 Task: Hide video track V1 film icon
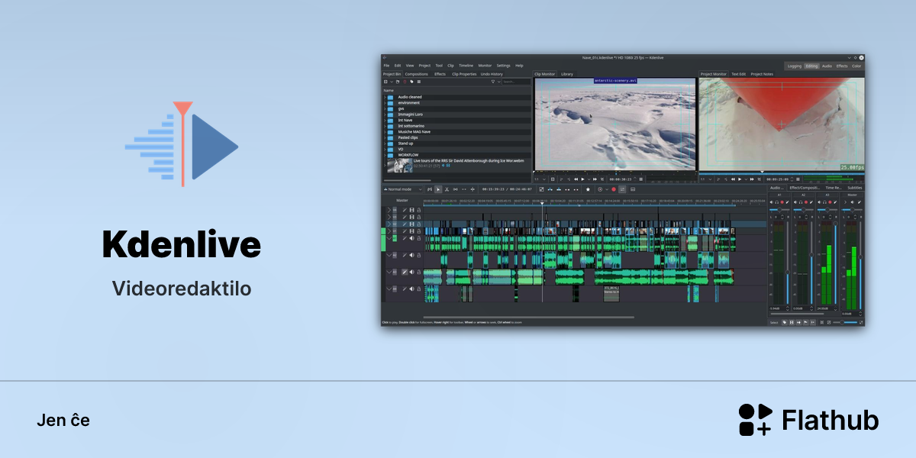[x=411, y=231]
